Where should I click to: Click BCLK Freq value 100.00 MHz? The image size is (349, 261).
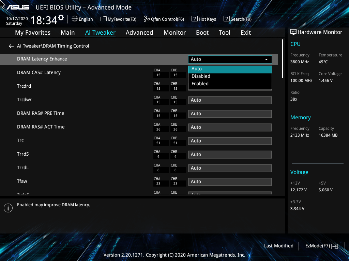click(301, 81)
